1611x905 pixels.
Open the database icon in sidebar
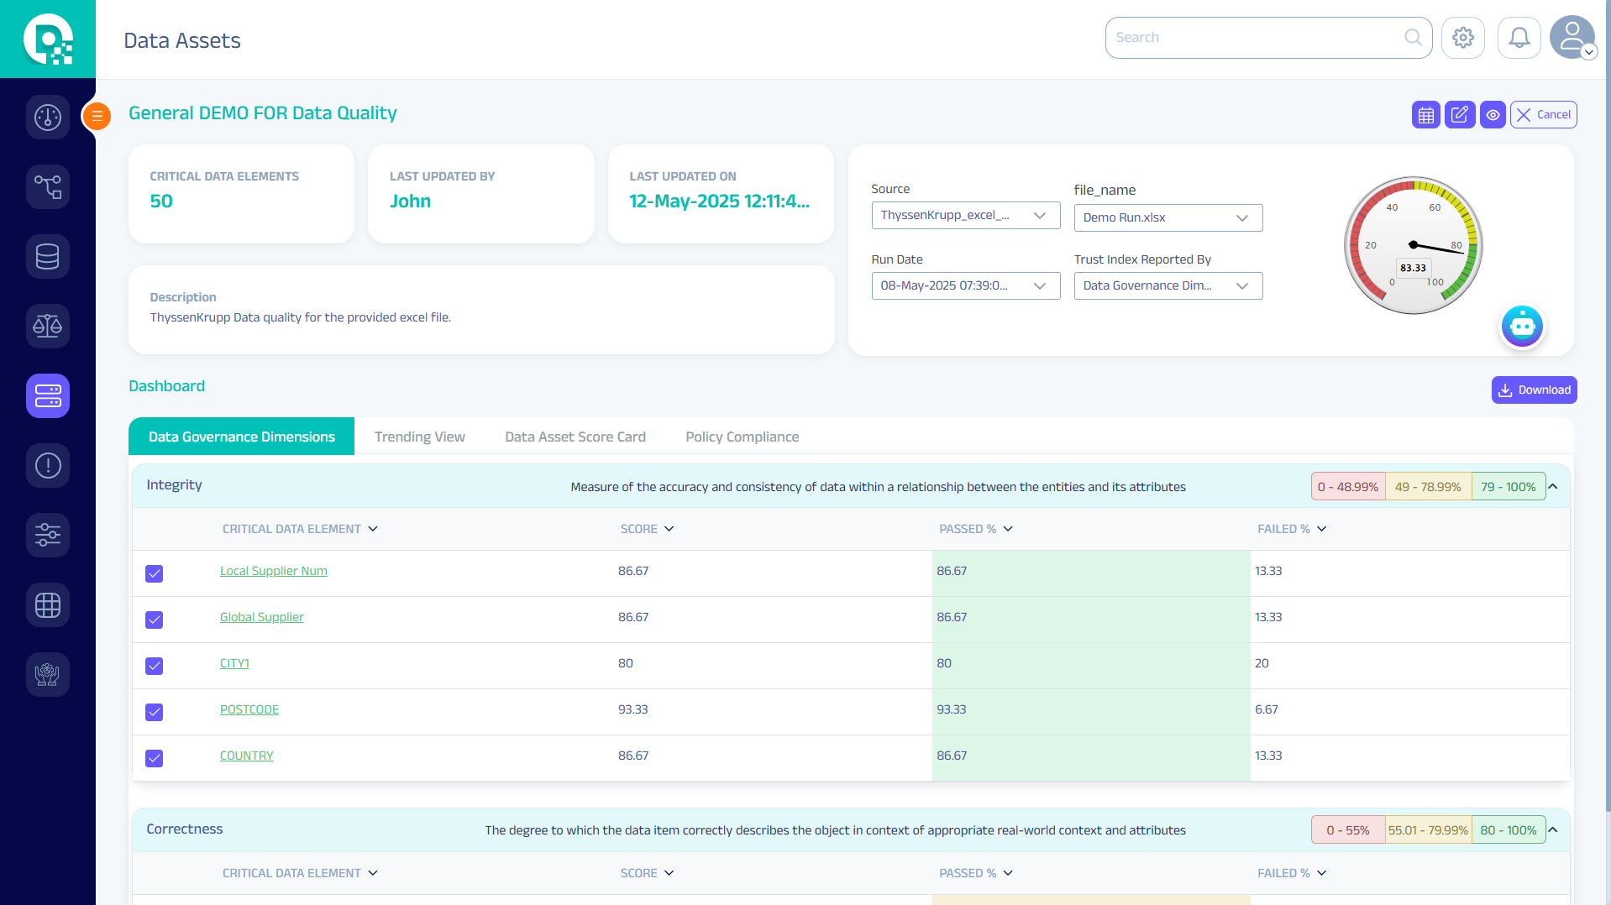click(x=48, y=256)
